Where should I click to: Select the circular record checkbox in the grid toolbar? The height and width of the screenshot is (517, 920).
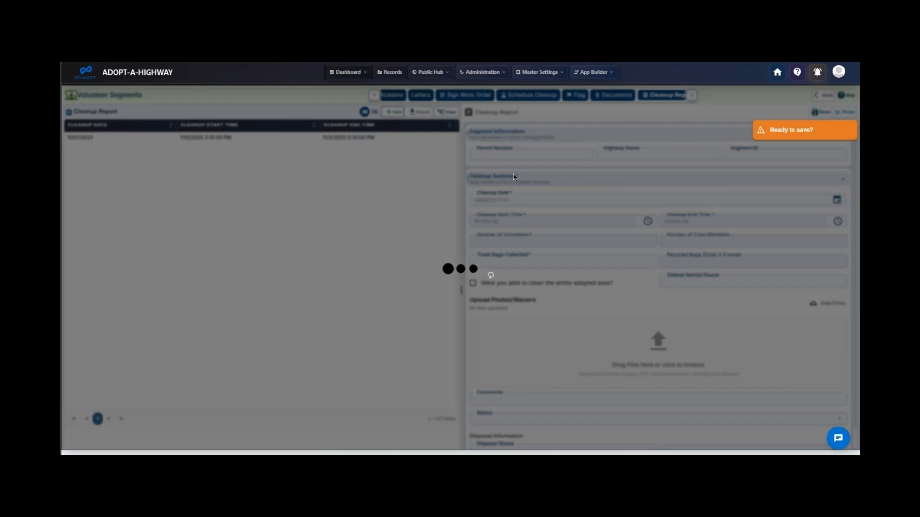click(365, 112)
